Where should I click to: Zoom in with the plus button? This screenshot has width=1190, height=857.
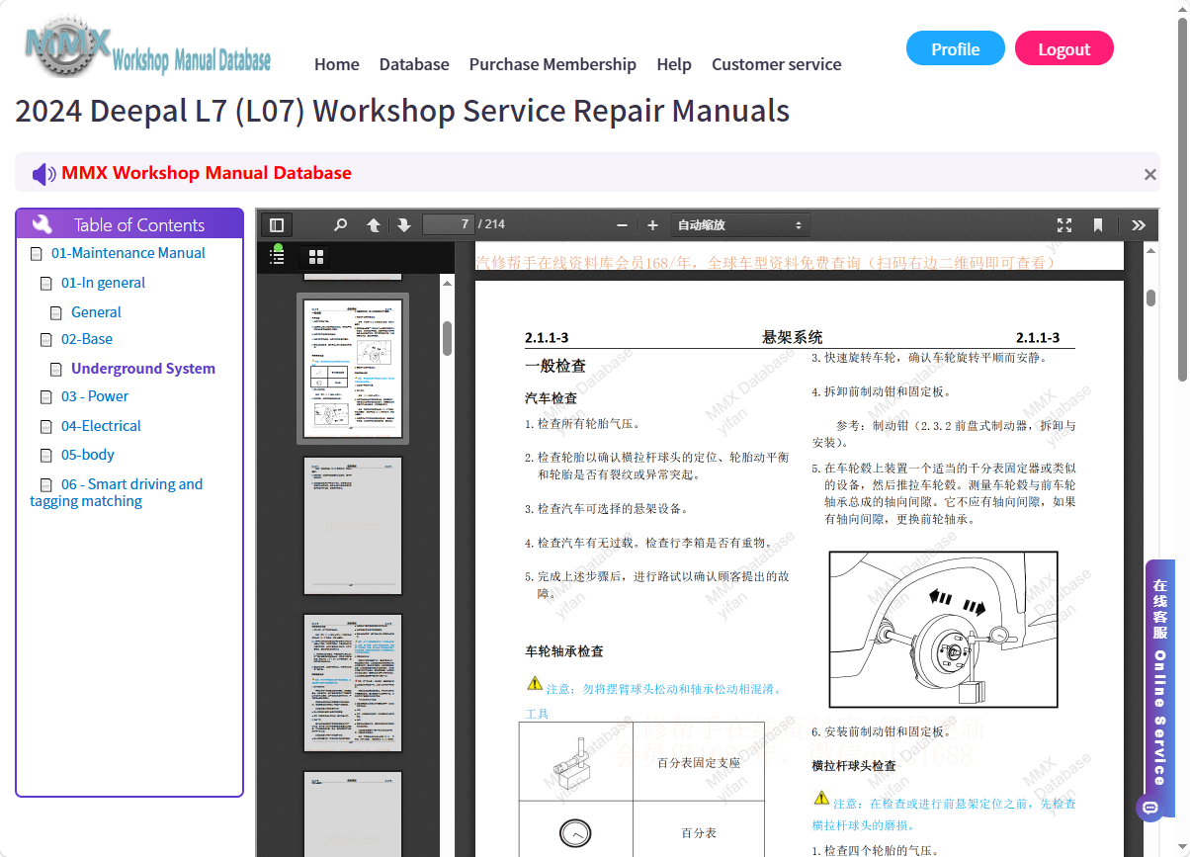click(x=652, y=225)
